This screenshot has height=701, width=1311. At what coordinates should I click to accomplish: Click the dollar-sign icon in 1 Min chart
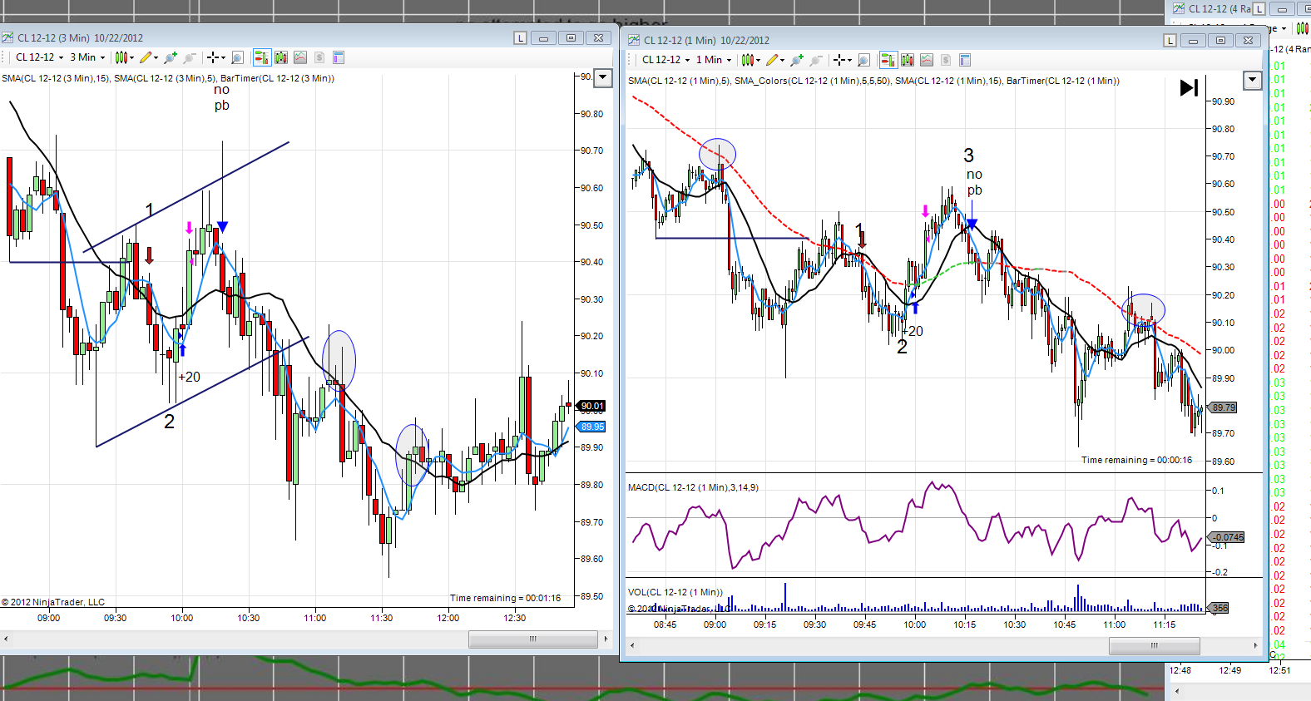(x=946, y=60)
